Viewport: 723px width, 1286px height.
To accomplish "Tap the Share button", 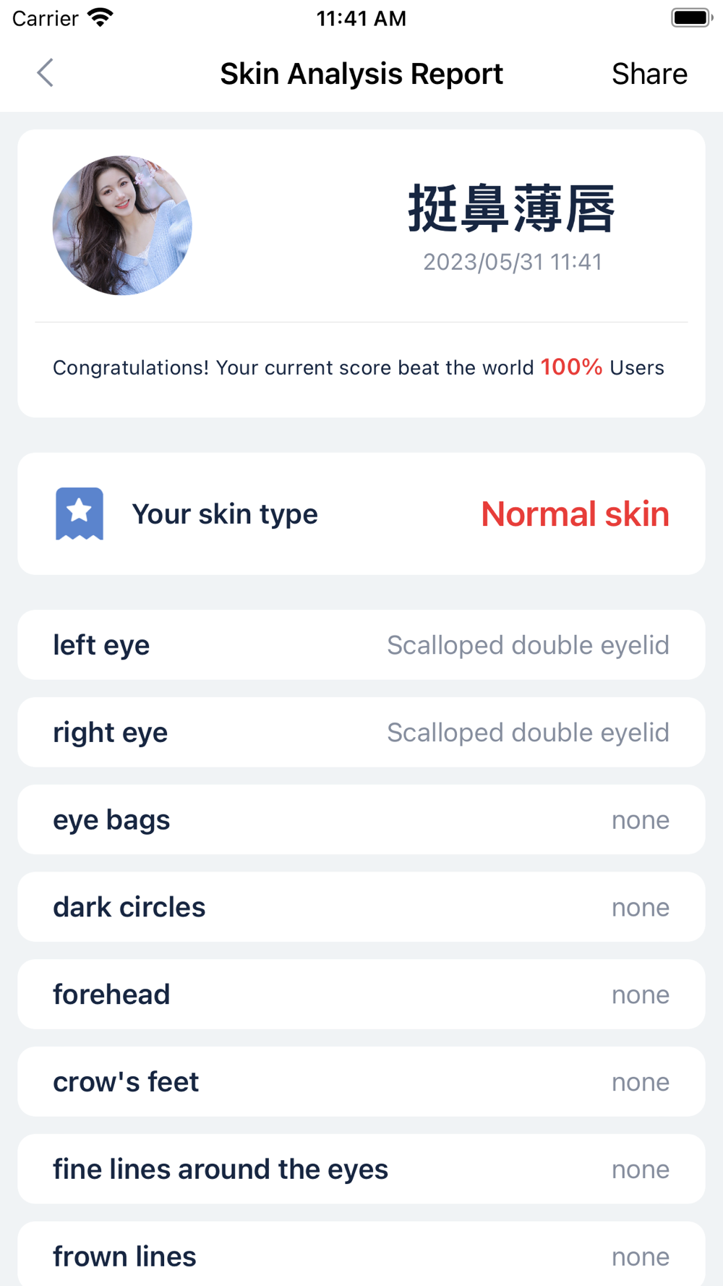I will [x=649, y=74].
